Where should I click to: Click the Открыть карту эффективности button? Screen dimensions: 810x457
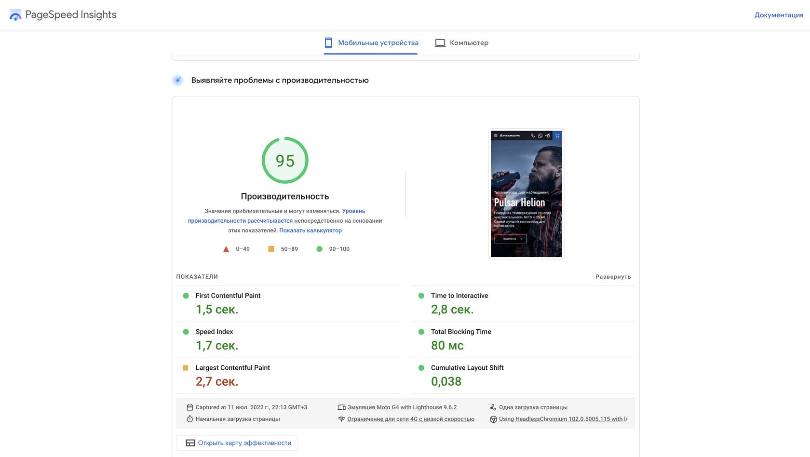click(x=237, y=443)
